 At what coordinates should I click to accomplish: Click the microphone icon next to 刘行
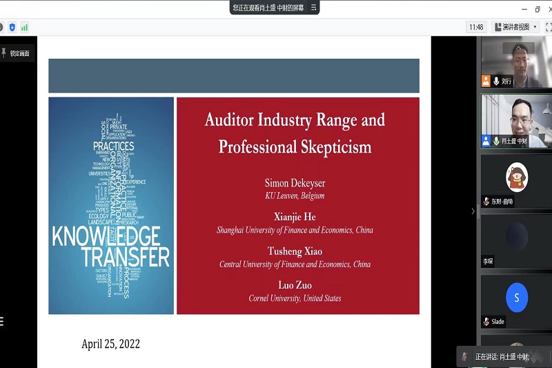(x=496, y=81)
